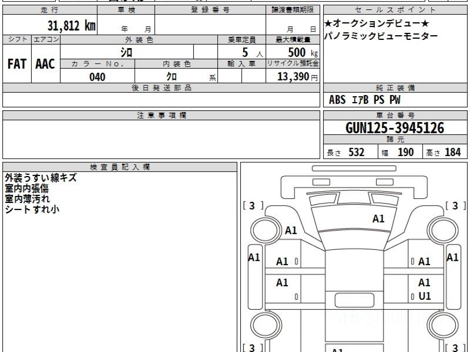Select the カラーNo. header
The image size is (470, 352).
pos(98,64)
